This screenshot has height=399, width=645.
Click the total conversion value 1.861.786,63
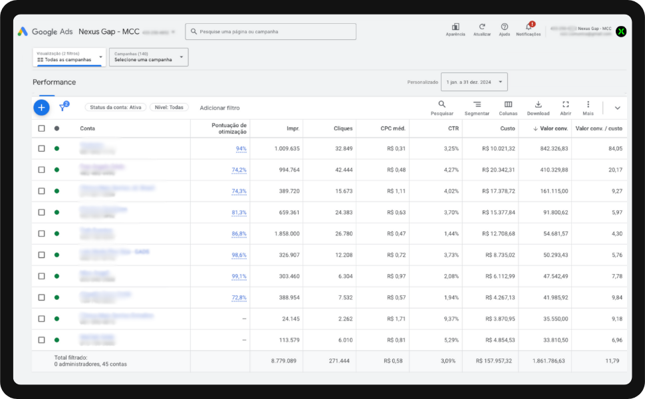point(549,360)
